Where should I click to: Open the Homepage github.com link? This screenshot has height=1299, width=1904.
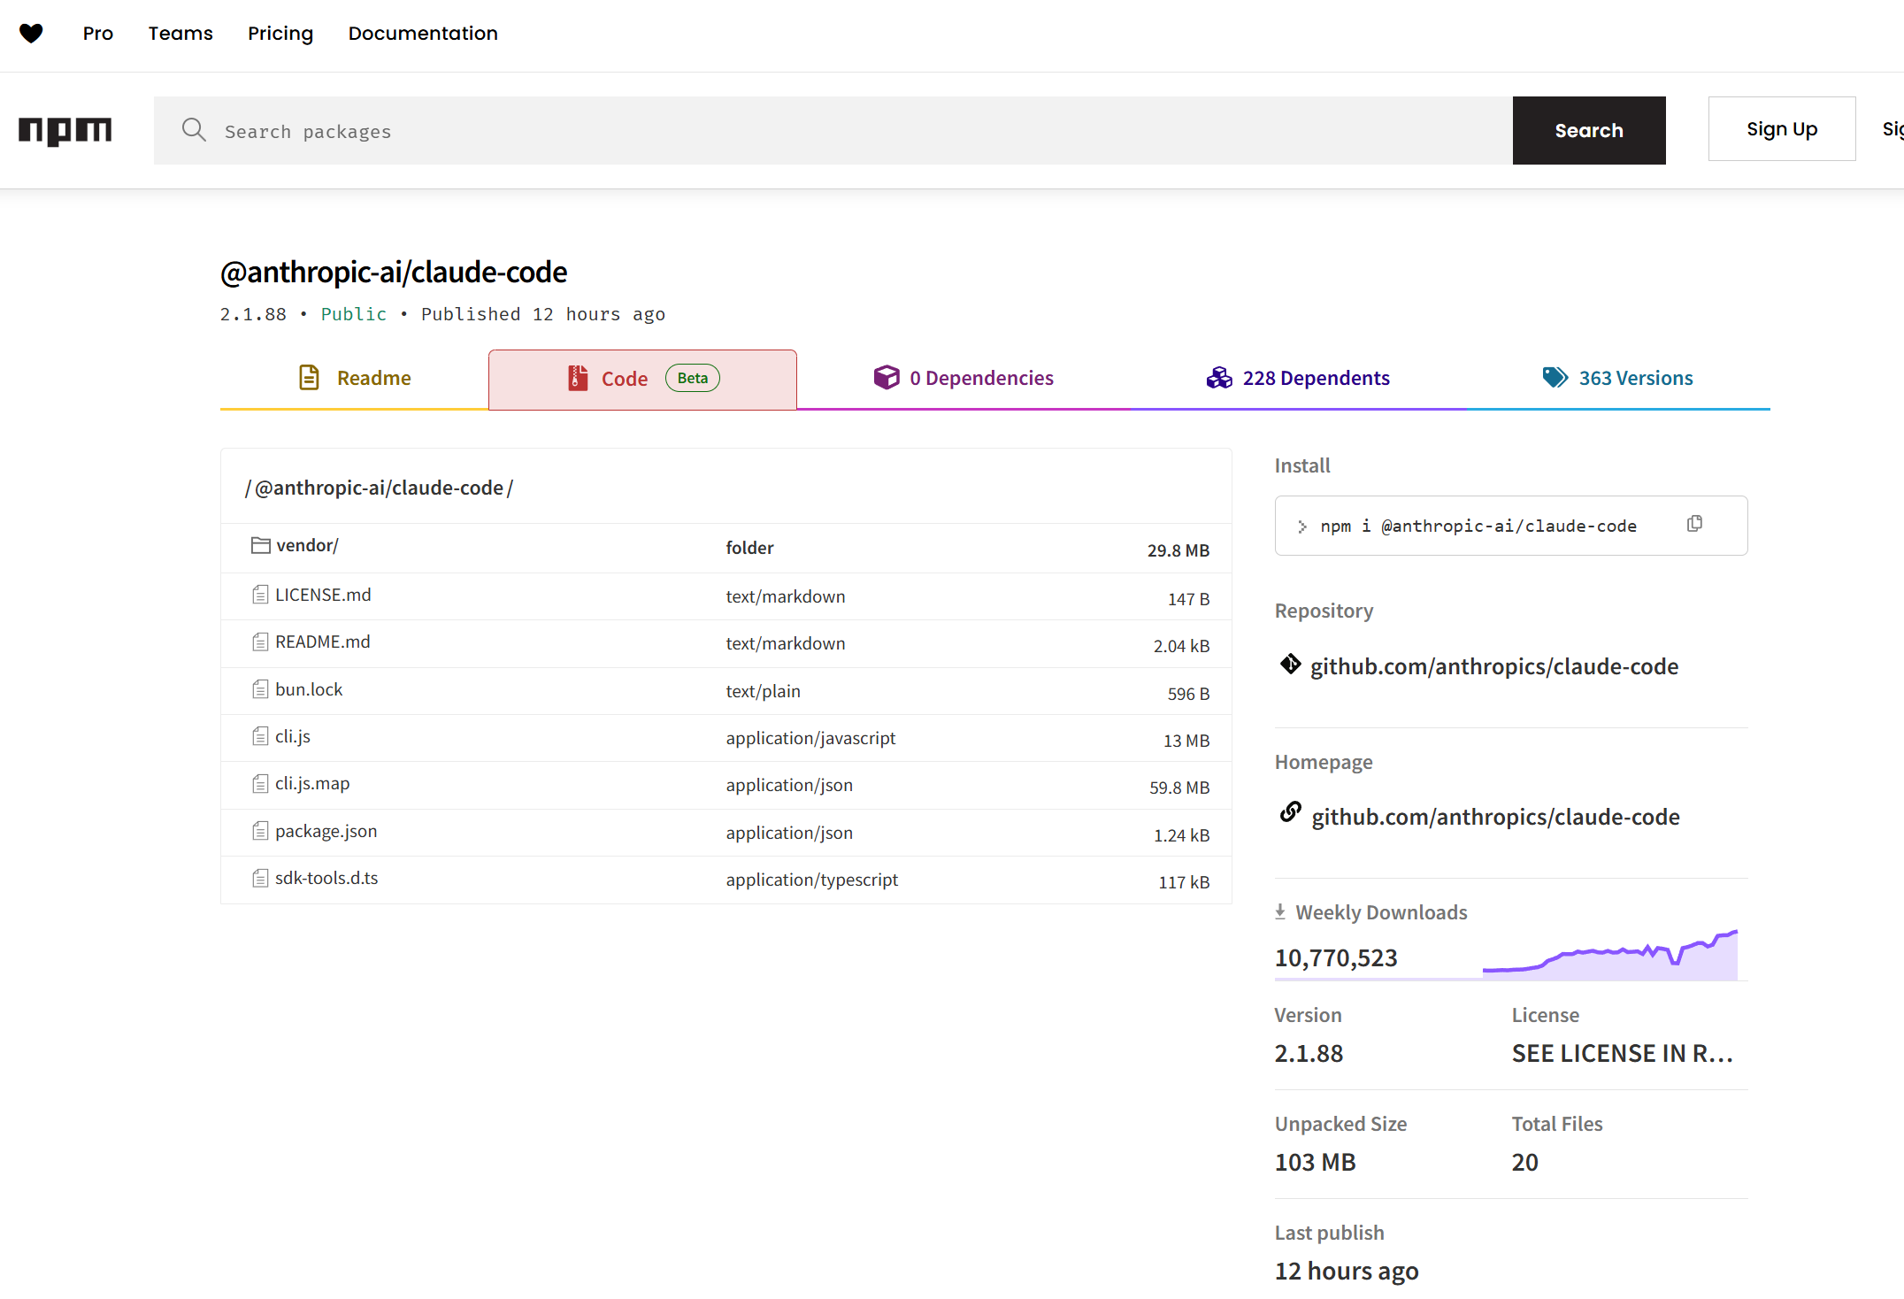[1495, 816]
